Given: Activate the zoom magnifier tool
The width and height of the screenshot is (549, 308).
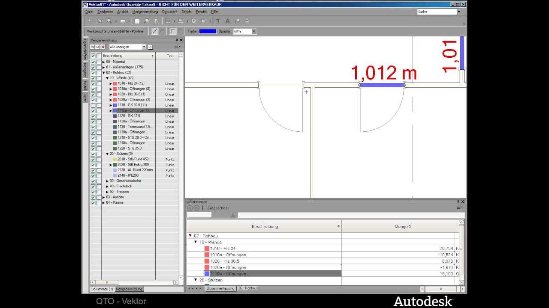Looking at the screenshot, I should (109, 21).
